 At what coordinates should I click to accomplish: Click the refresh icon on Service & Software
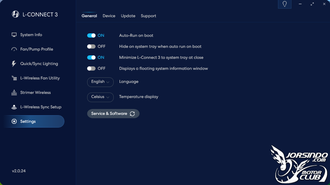point(132,113)
